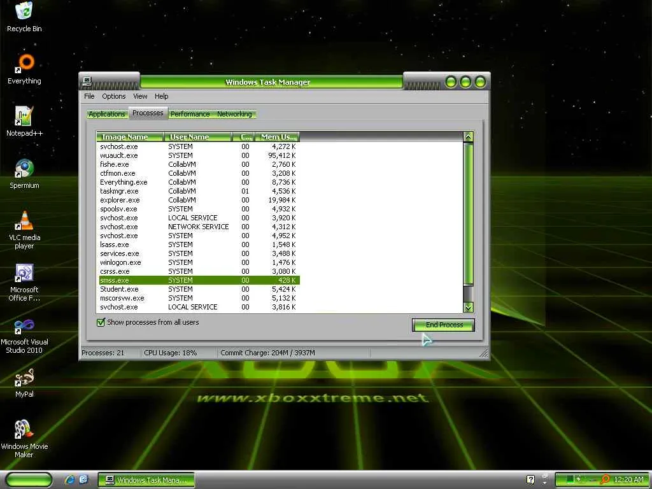Select the Everything.exe process row

coord(198,182)
